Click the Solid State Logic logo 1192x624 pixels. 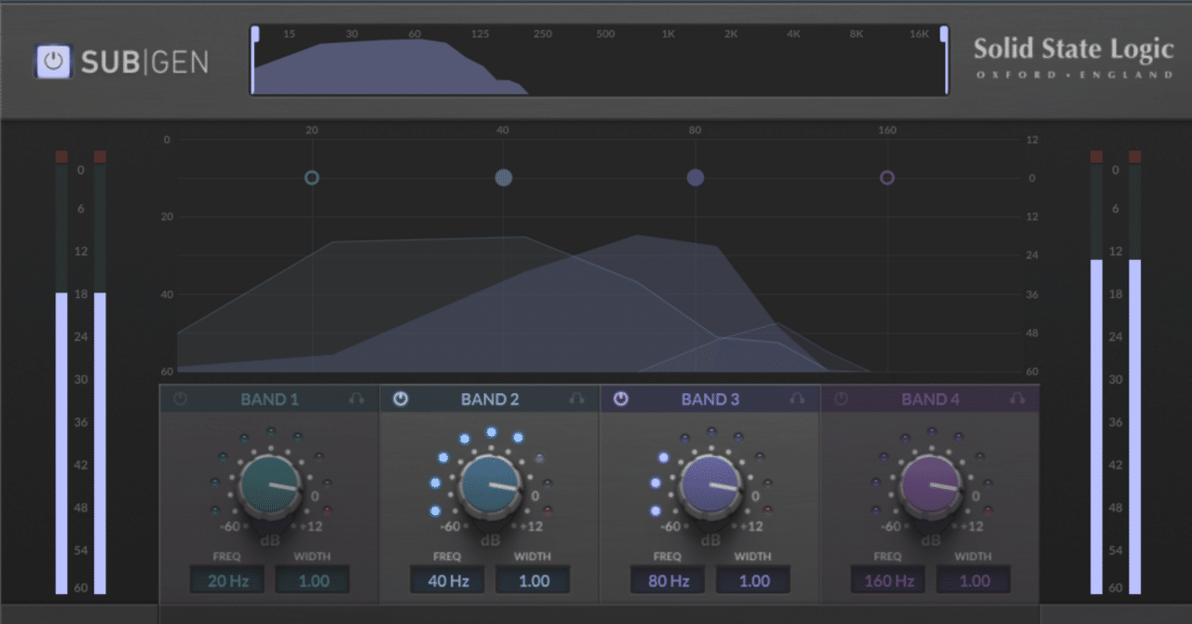point(1073,57)
